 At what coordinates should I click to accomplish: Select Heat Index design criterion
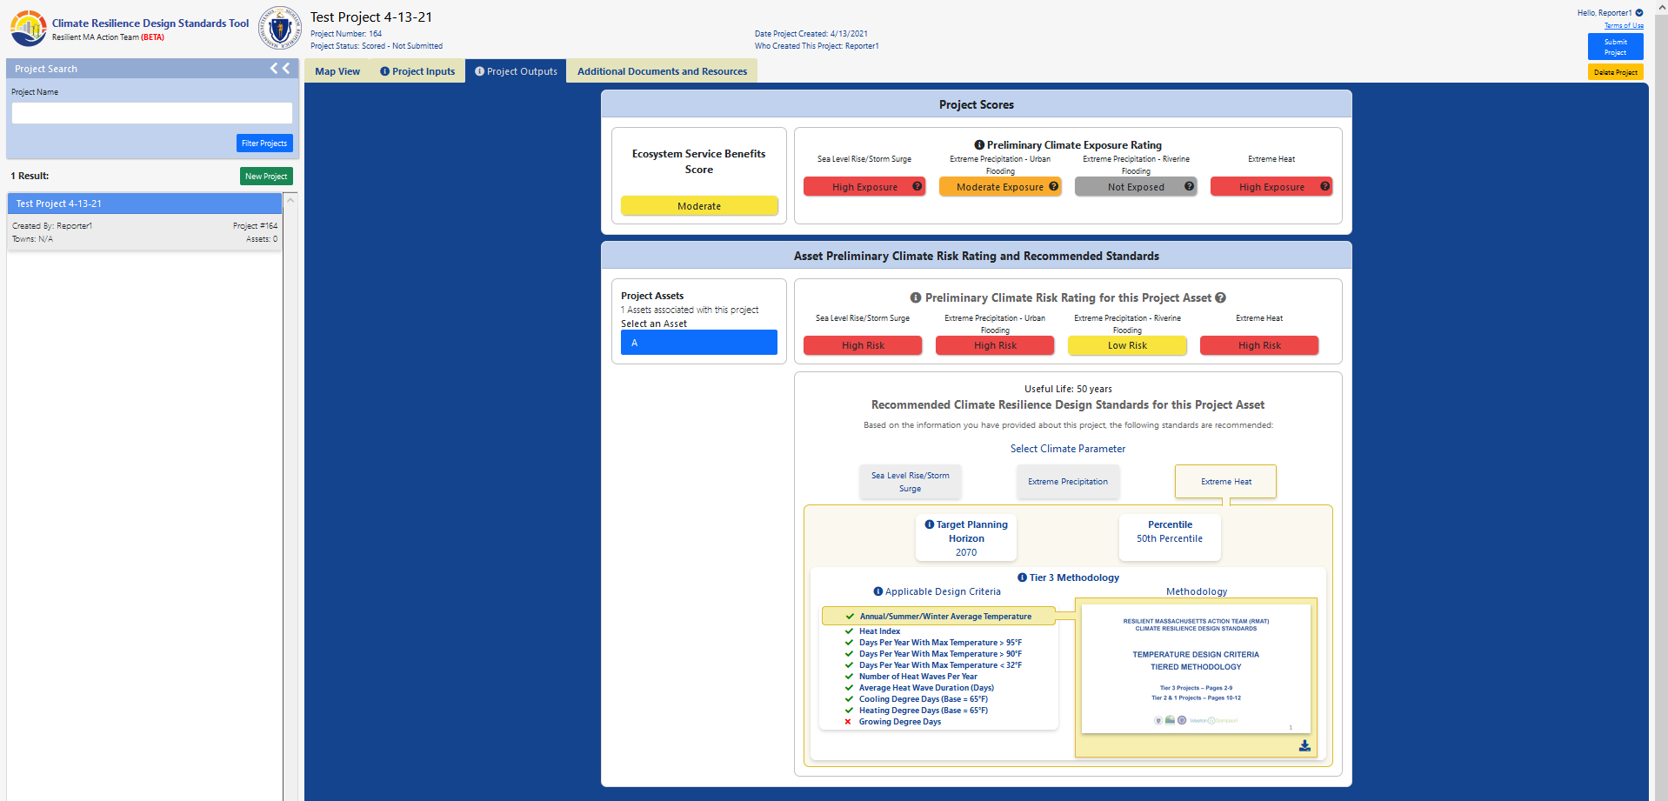[x=879, y=631]
